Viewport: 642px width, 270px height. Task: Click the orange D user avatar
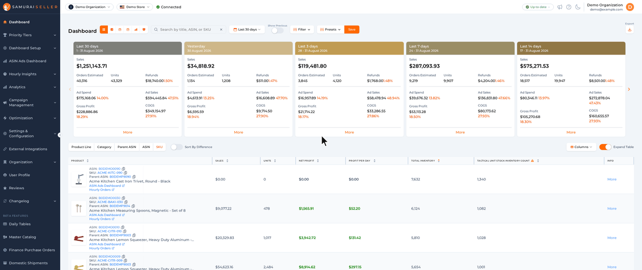(630, 7)
